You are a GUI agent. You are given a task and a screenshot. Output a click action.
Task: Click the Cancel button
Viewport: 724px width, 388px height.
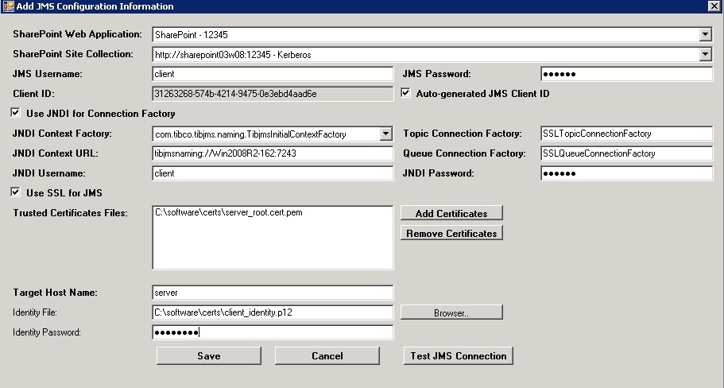click(x=327, y=356)
